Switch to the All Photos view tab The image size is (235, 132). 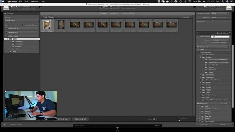click(103, 13)
